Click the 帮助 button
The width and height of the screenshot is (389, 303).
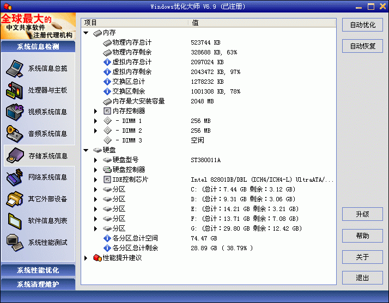[x=362, y=236]
